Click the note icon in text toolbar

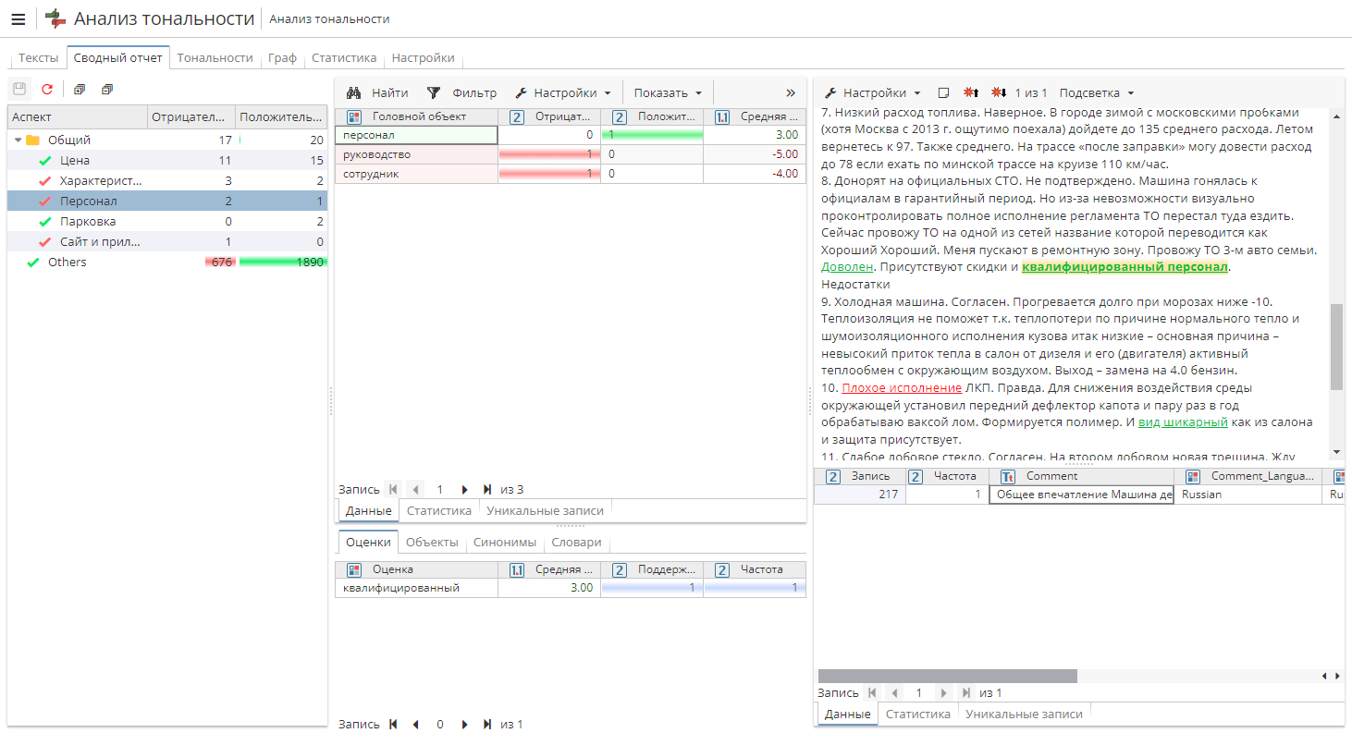(x=943, y=92)
